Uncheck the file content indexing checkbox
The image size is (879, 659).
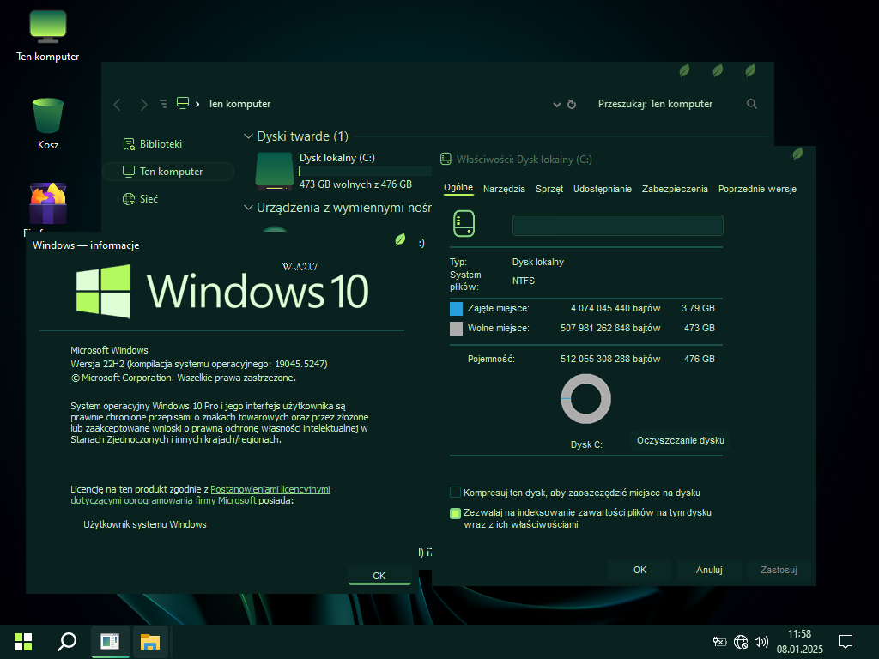pos(455,513)
